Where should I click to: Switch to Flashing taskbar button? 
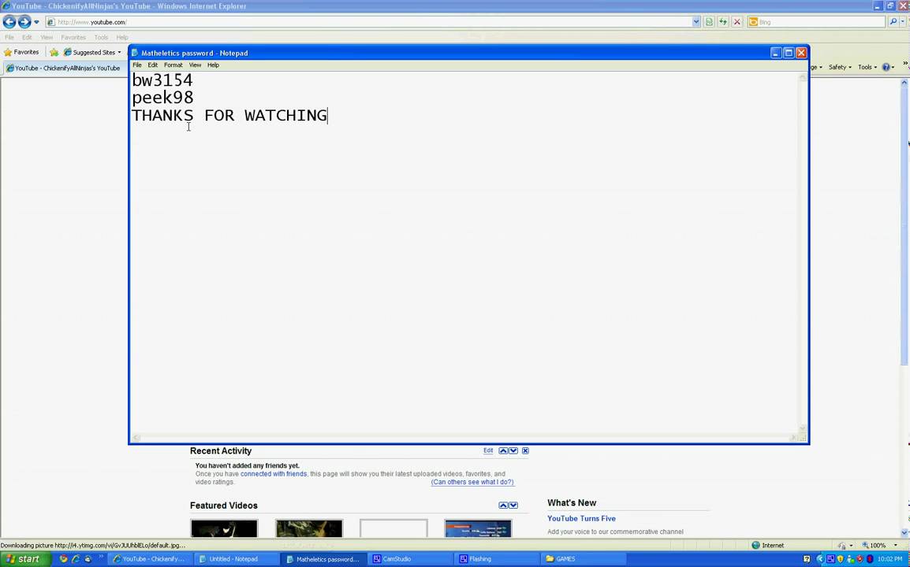[497, 559]
